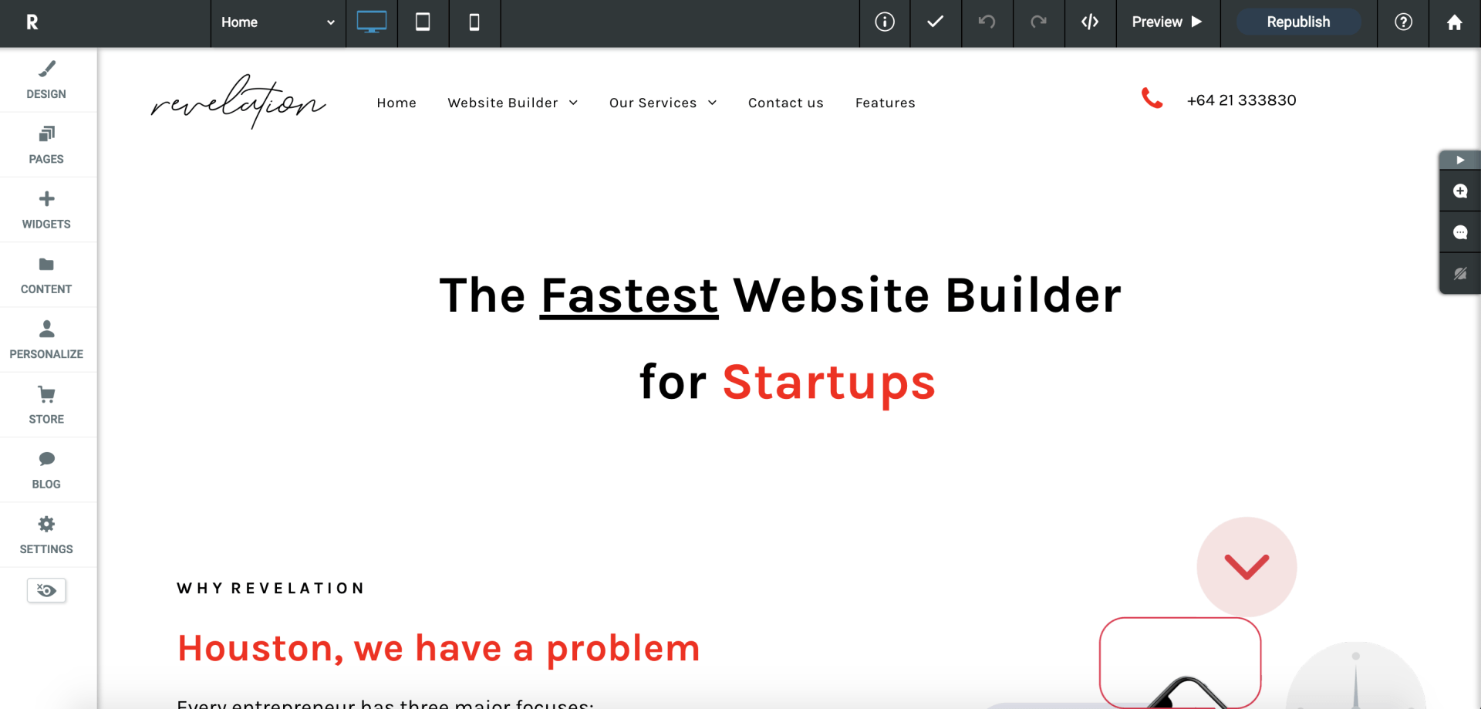
Task: Undo the last change
Action: [x=987, y=22]
